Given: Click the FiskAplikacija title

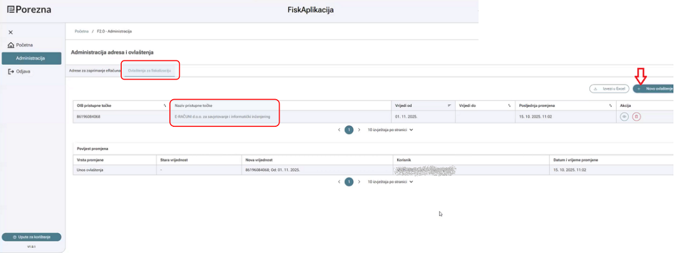Looking at the screenshot, I should [310, 10].
